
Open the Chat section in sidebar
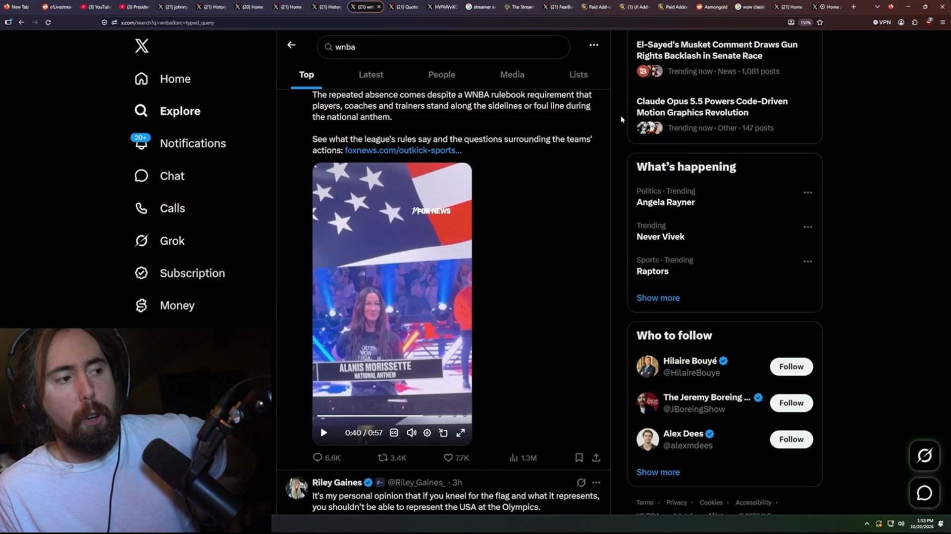[159, 176]
